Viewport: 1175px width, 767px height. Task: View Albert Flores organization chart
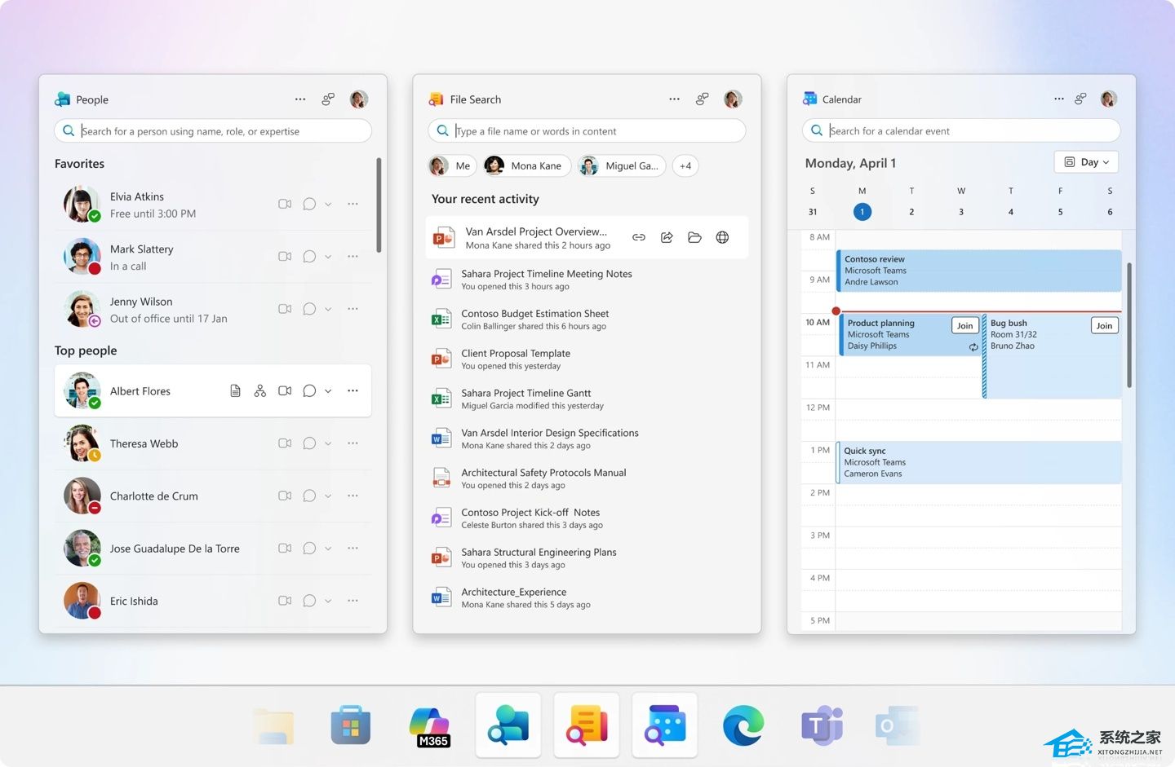(259, 391)
